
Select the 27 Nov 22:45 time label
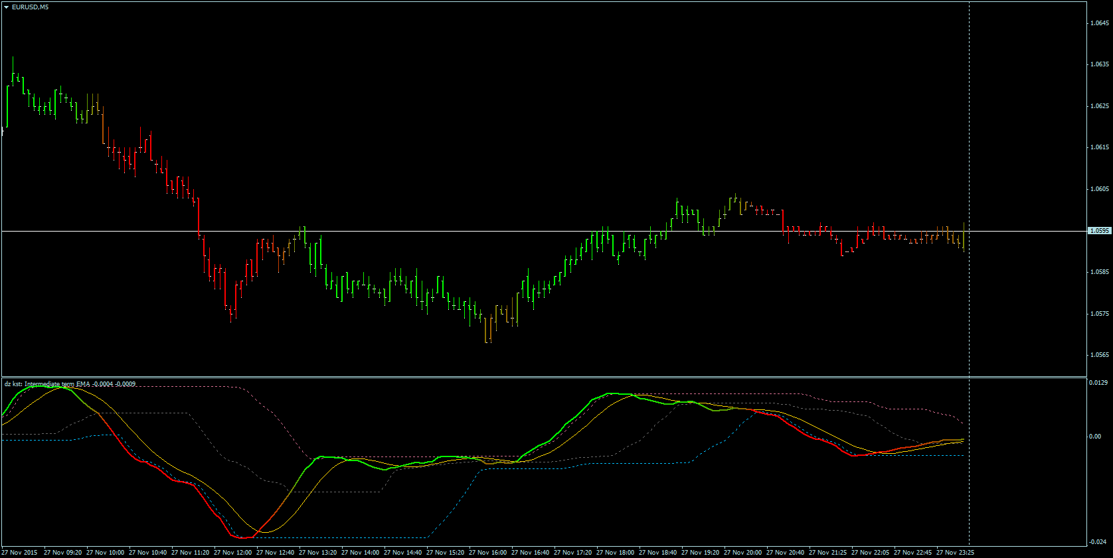[x=913, y=553]
